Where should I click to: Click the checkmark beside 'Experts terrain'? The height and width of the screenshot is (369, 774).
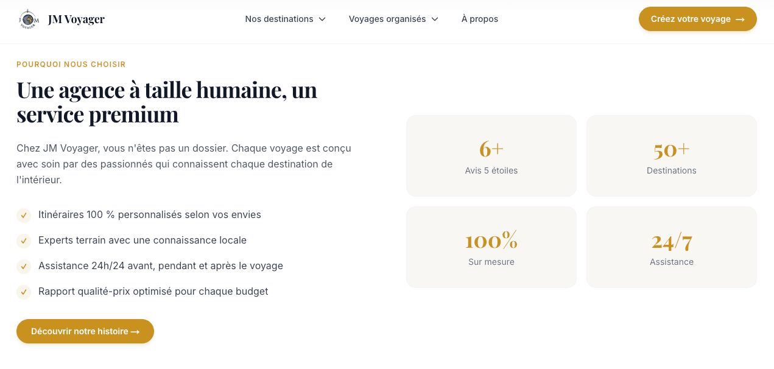point(23,241)
